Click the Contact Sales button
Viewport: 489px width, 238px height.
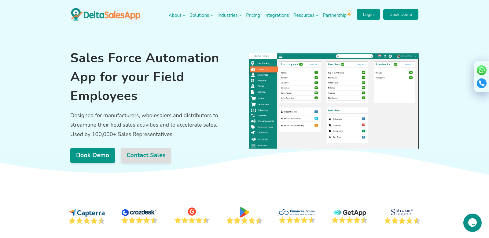(x=146, y=155)
